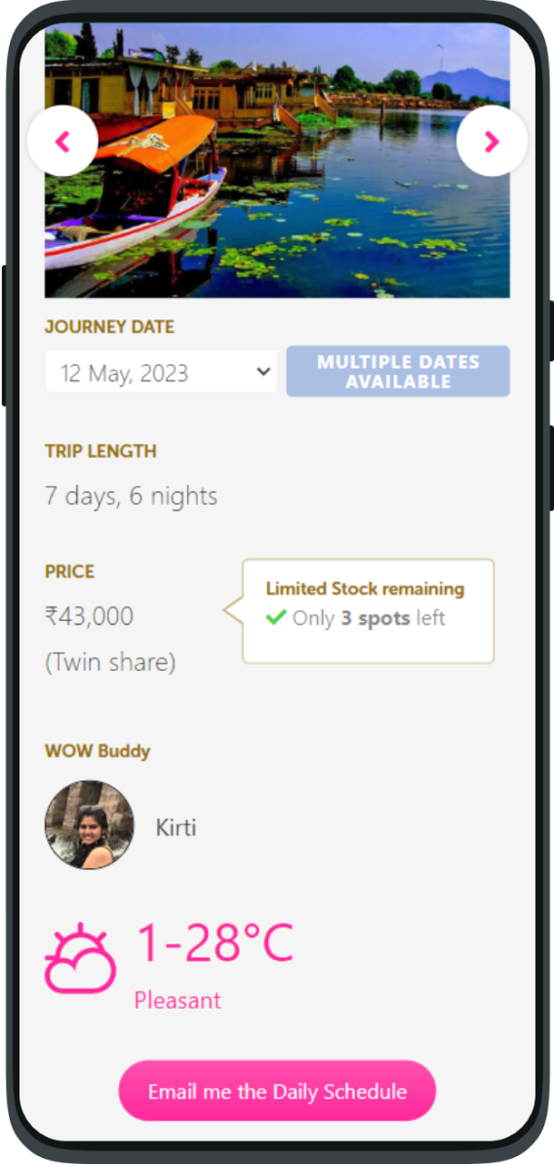Click the Multiple Dates Available button

pos(398,371)
